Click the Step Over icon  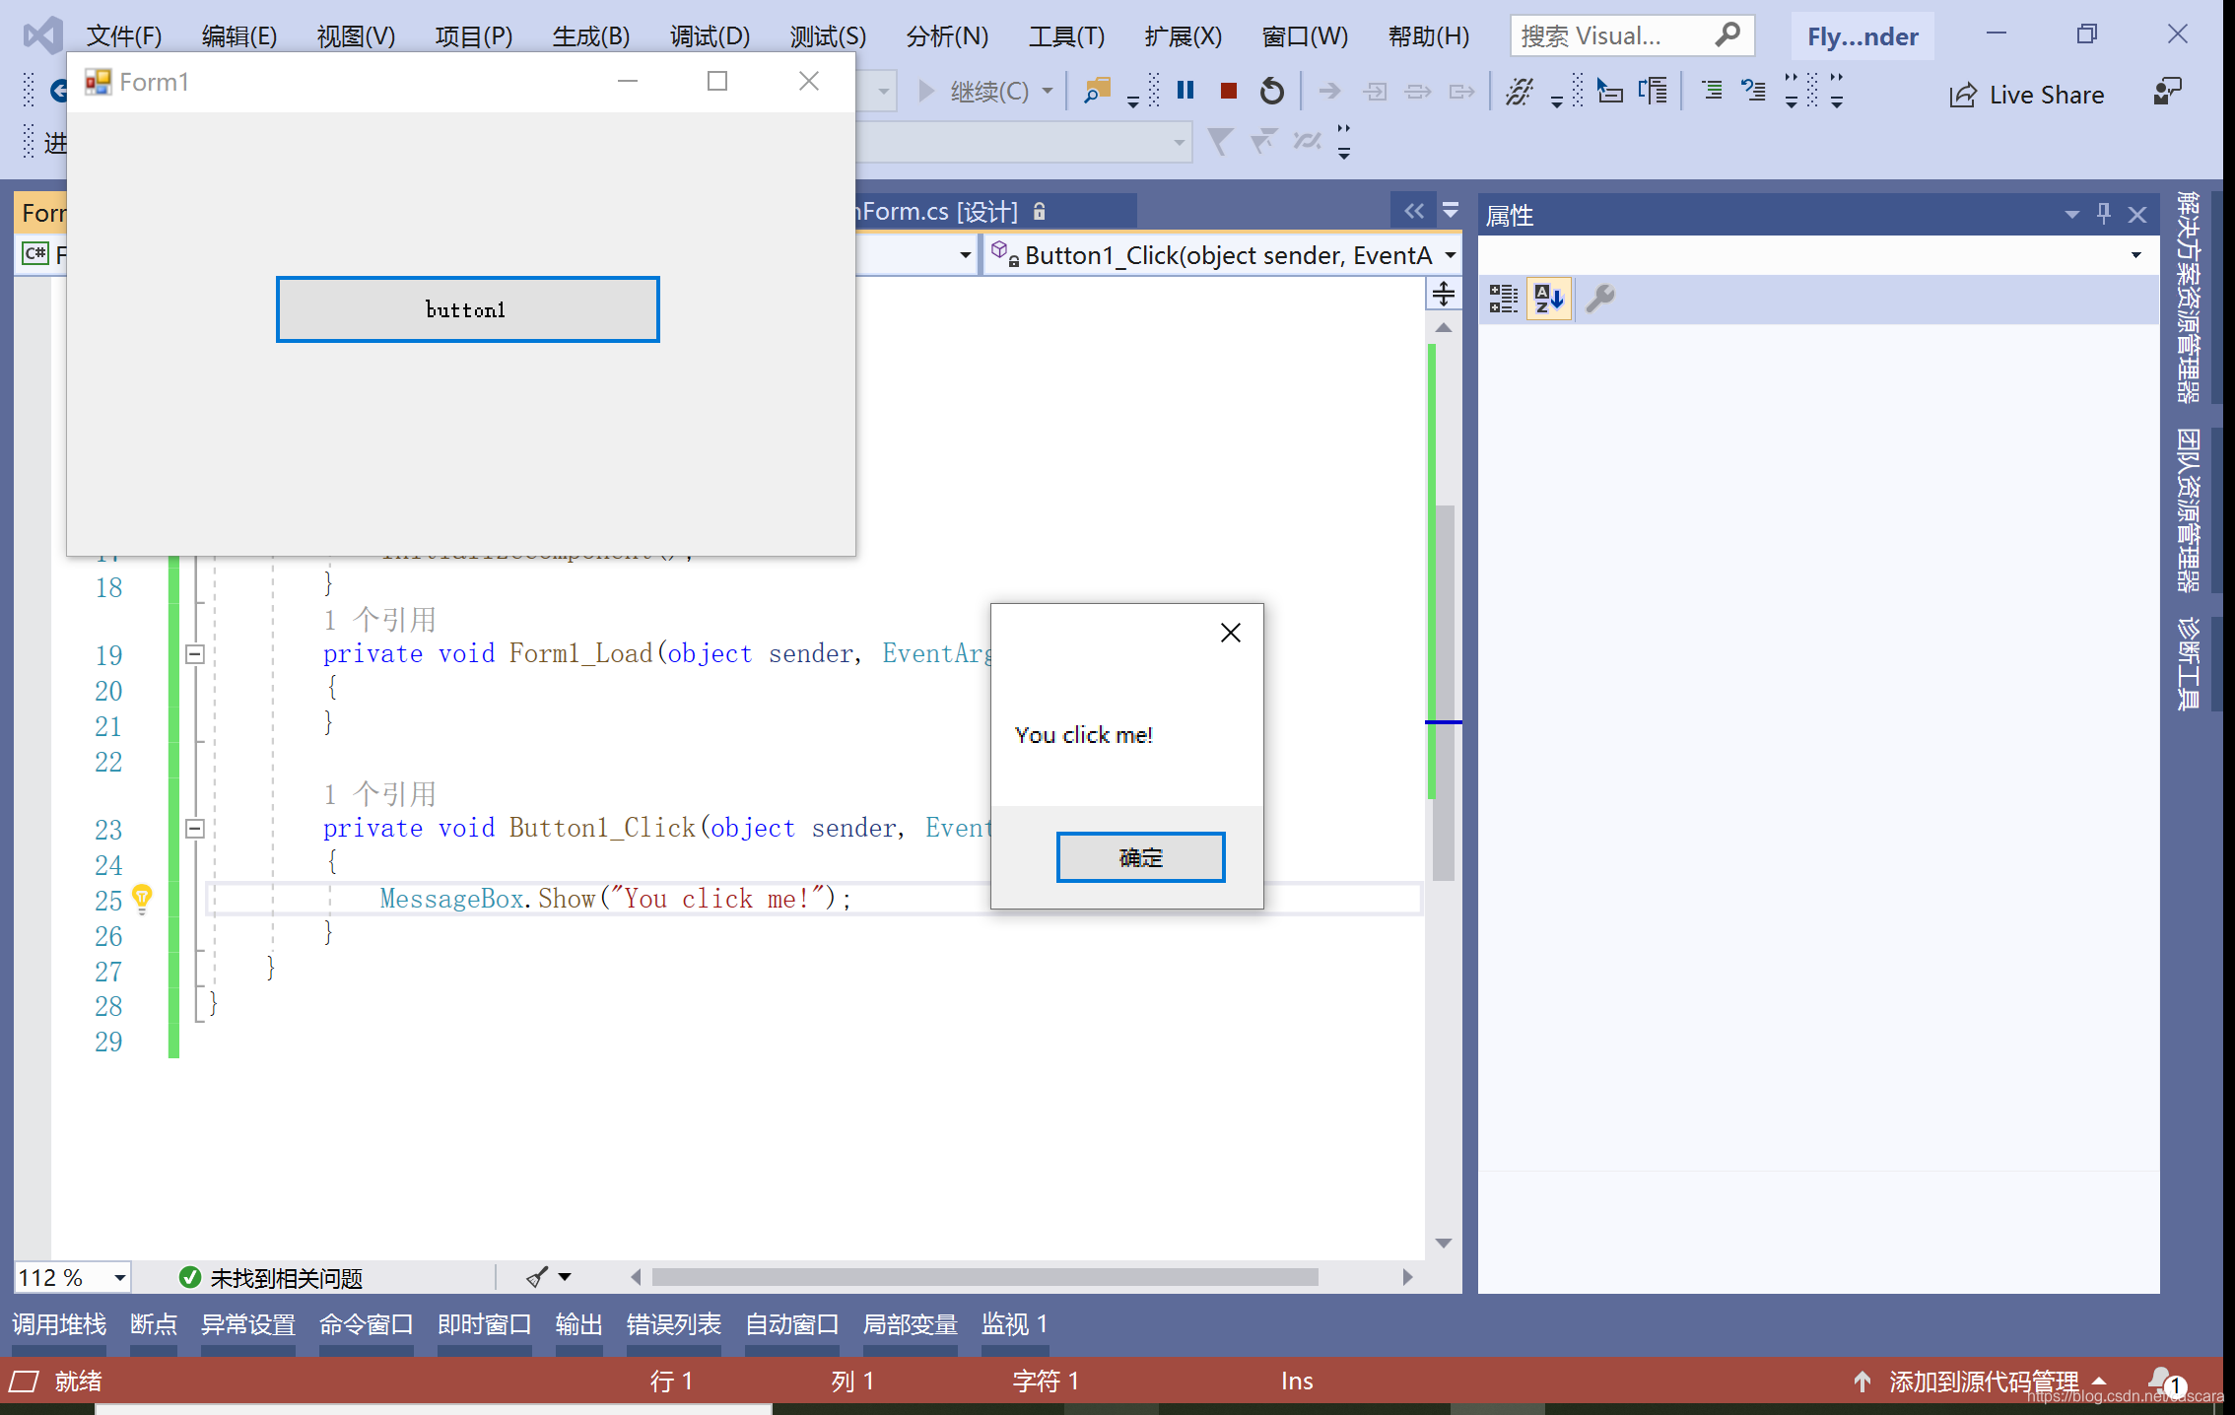click(1418, 92)
